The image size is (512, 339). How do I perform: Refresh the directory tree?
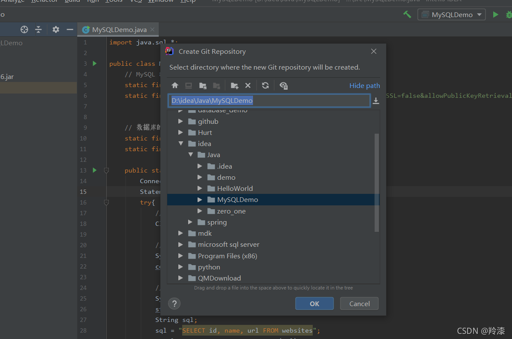265,85
